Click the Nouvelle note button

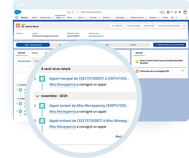149,26
